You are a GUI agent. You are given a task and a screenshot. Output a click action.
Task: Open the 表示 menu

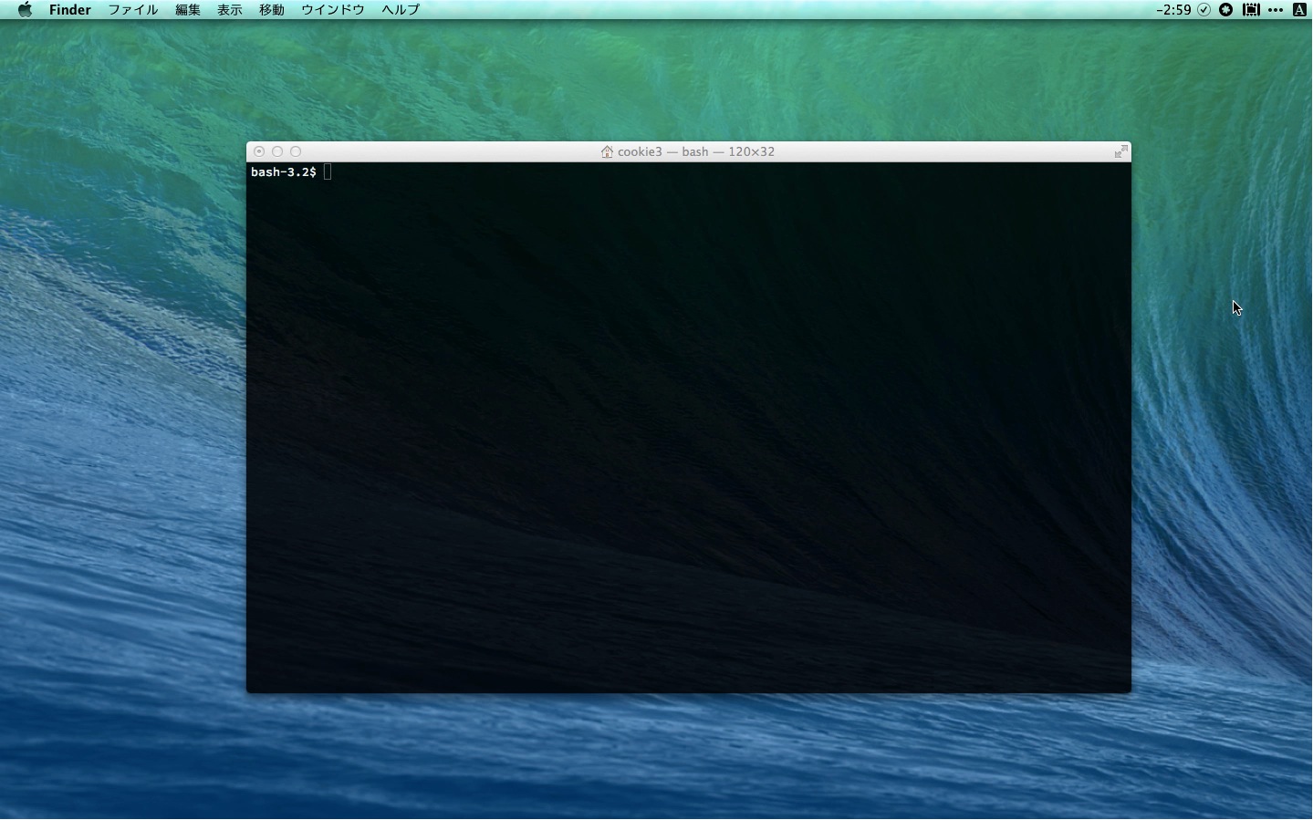230,10
